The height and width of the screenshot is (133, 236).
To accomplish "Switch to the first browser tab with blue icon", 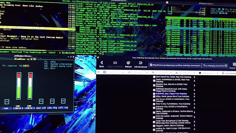I will point(114,72).
